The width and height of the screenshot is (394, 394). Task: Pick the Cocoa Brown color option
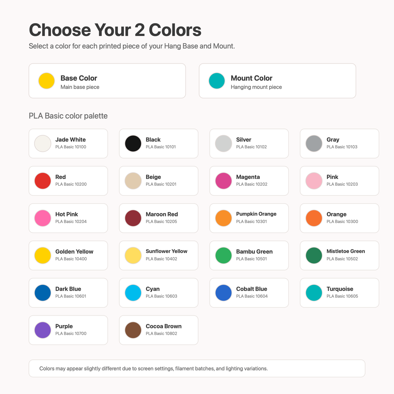159,330
